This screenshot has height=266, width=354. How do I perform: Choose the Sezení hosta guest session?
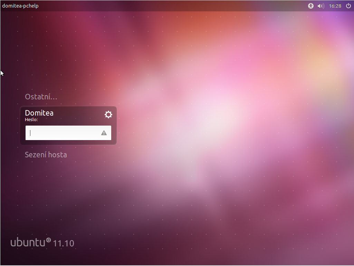tap(46, 155)
